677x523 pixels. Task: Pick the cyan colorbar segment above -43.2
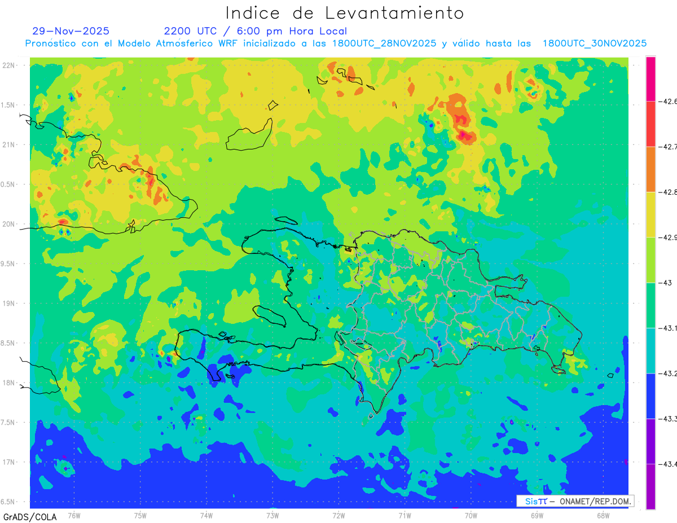650,350
